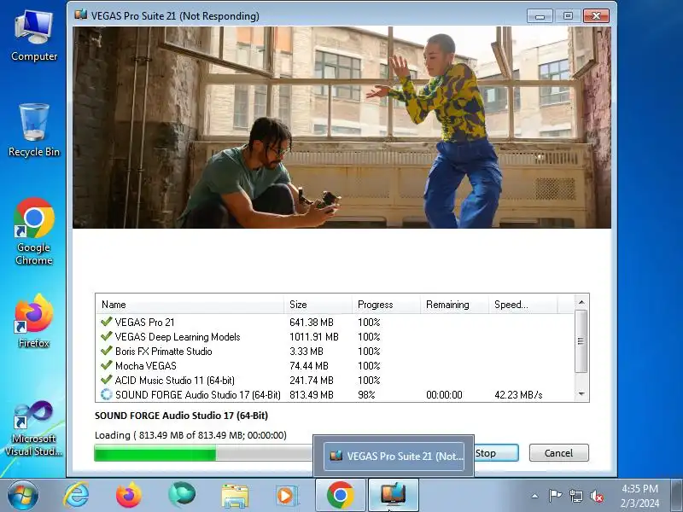Viewport: 683px width, 512px height.
Task: Minimize the VEGAS Pro Suite 21 window
Action: [x=540, y=16]
